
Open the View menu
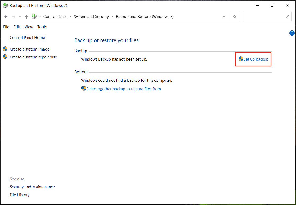pyautogui.click(x=29, y=27)
